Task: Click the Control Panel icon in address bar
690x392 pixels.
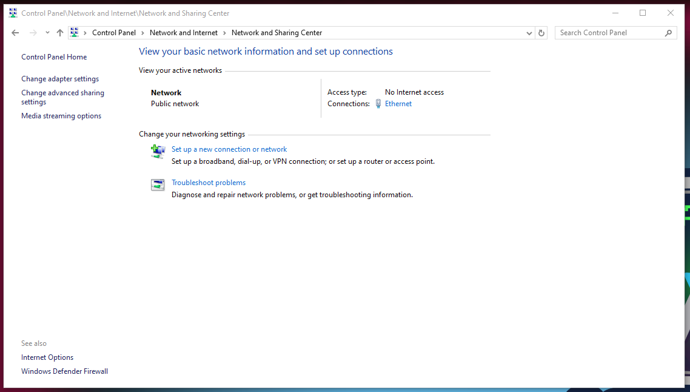Action: tap(75, 33)
